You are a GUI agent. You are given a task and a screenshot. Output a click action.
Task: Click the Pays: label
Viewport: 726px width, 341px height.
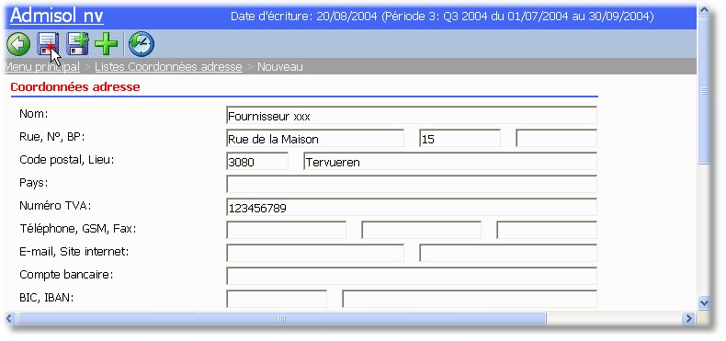tap(34, 183)
